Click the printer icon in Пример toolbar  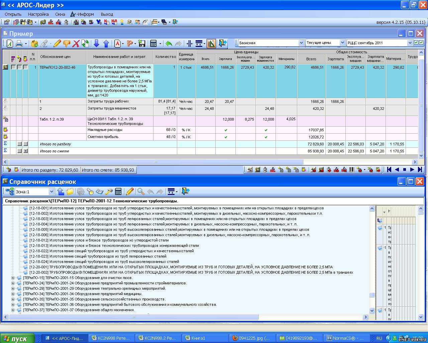tap(19, 44)
